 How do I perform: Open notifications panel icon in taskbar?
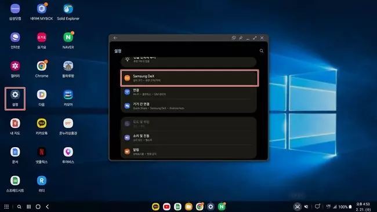tap(317, 206)
